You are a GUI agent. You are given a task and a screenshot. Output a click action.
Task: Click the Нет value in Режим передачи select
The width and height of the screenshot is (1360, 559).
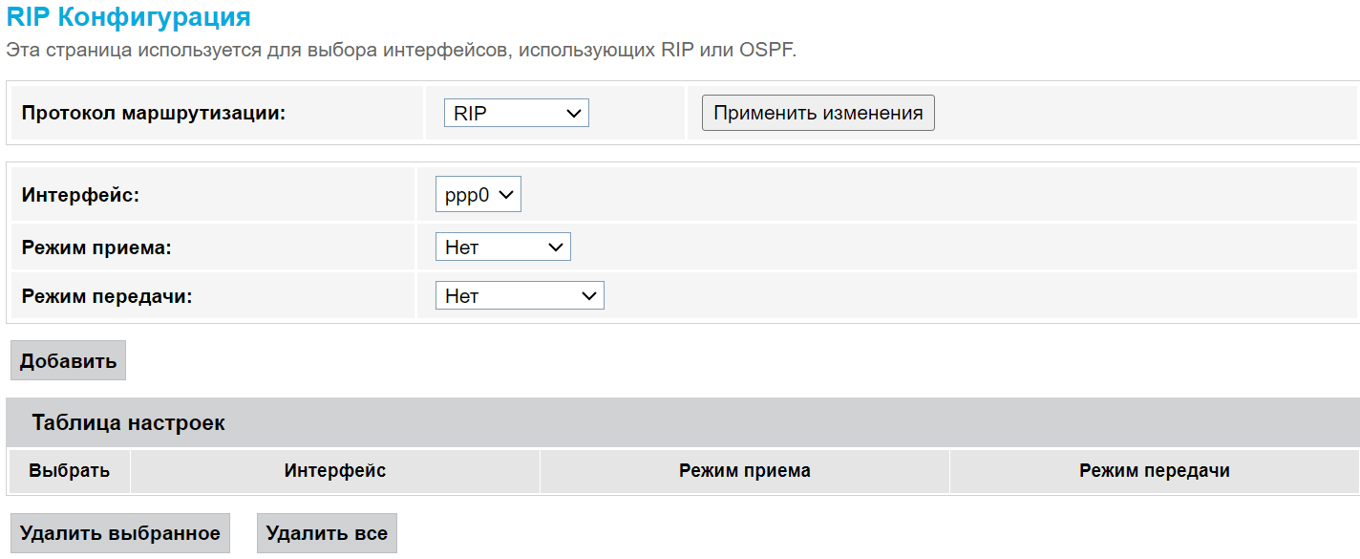coord(462,296)
